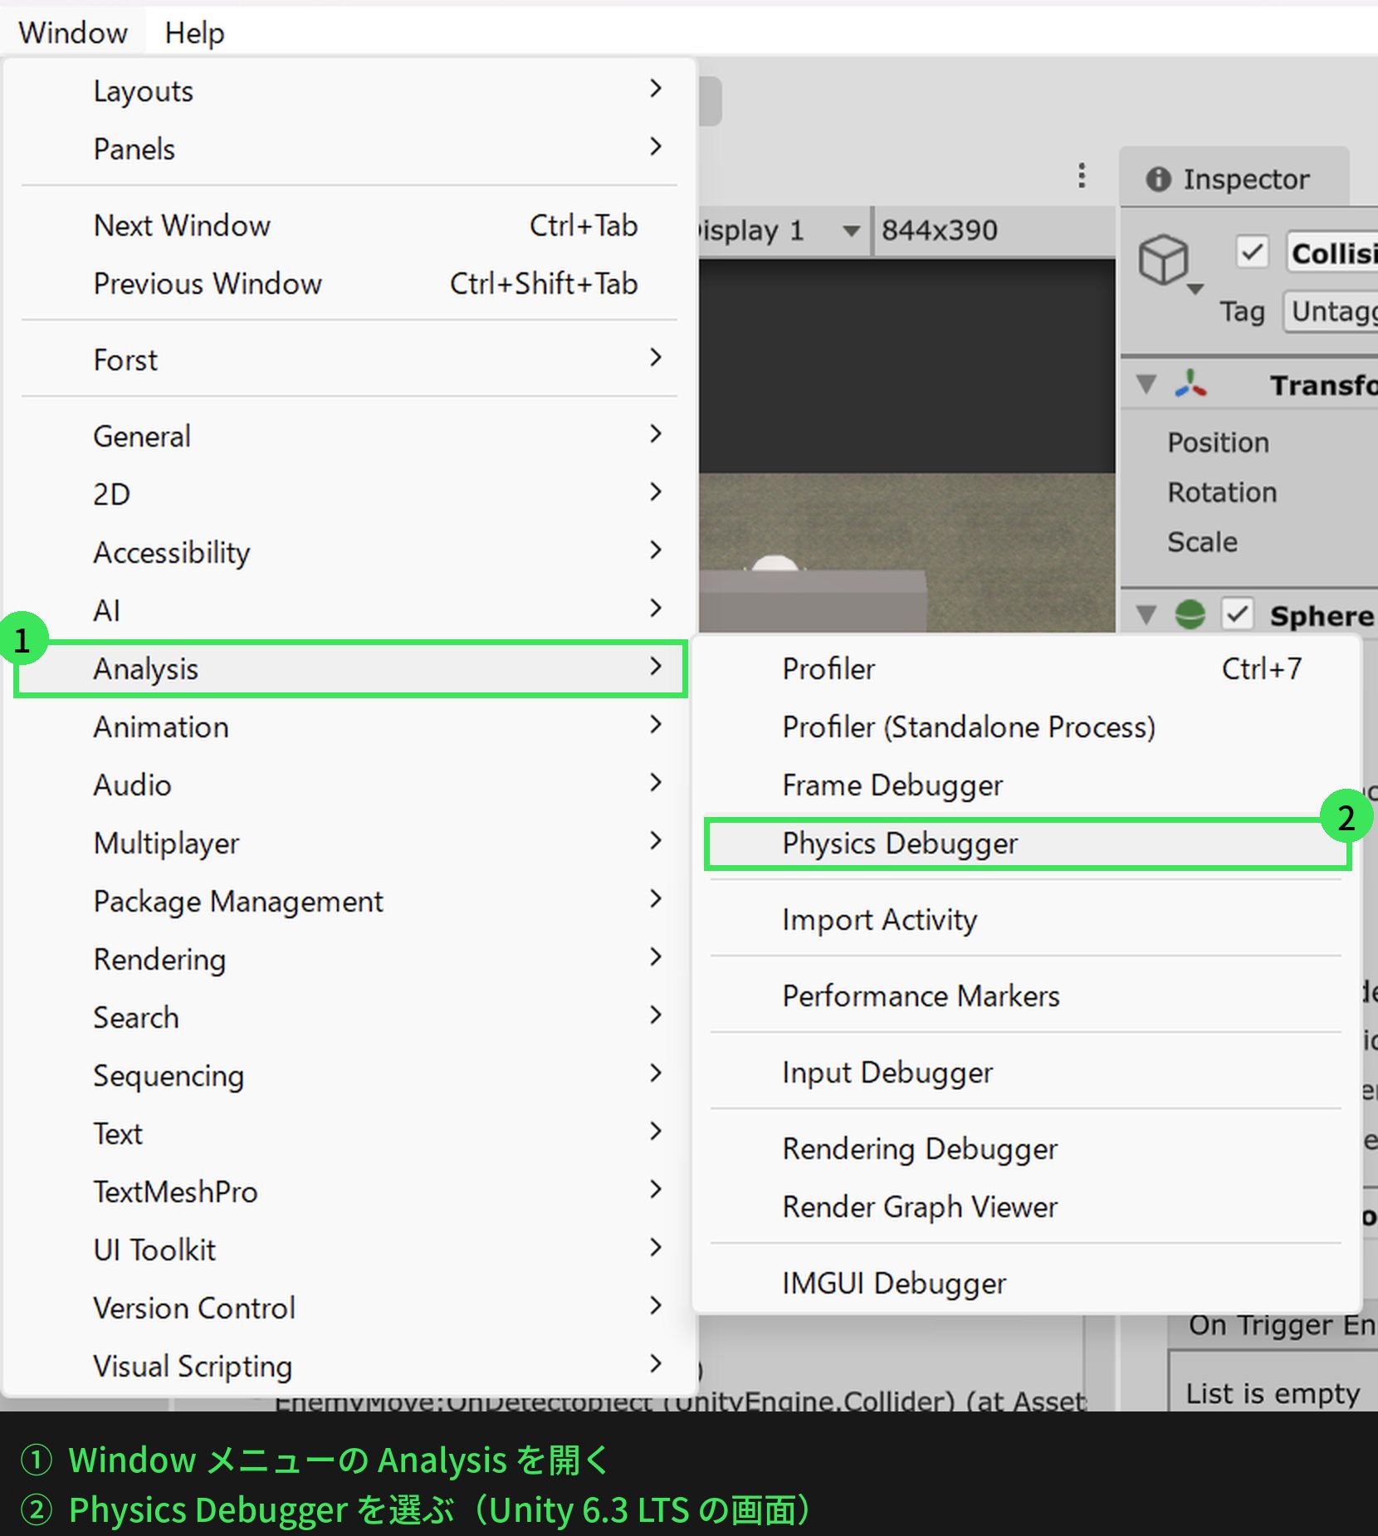Viewport: 1378px width, 1536px height.
Task: Collapse the Sphere Collider foldout
Action: coord(1146,614)
